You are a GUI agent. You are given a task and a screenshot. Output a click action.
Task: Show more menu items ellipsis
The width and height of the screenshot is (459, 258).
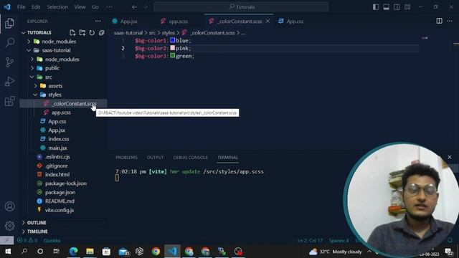(109, 7)
